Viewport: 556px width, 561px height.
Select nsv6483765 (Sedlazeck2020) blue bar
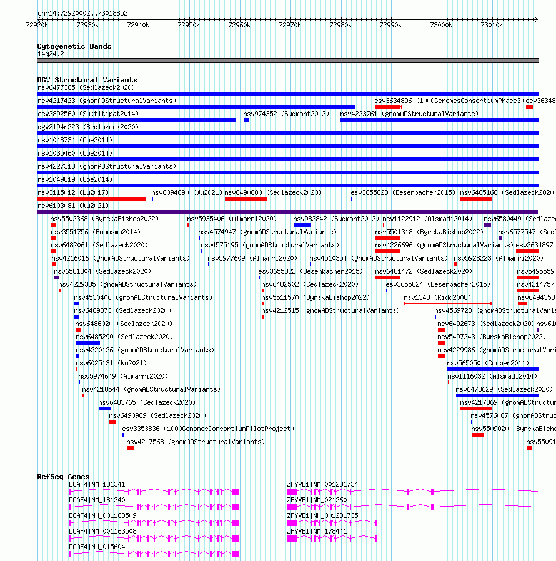pyautogui.click(x=104, y=409)
